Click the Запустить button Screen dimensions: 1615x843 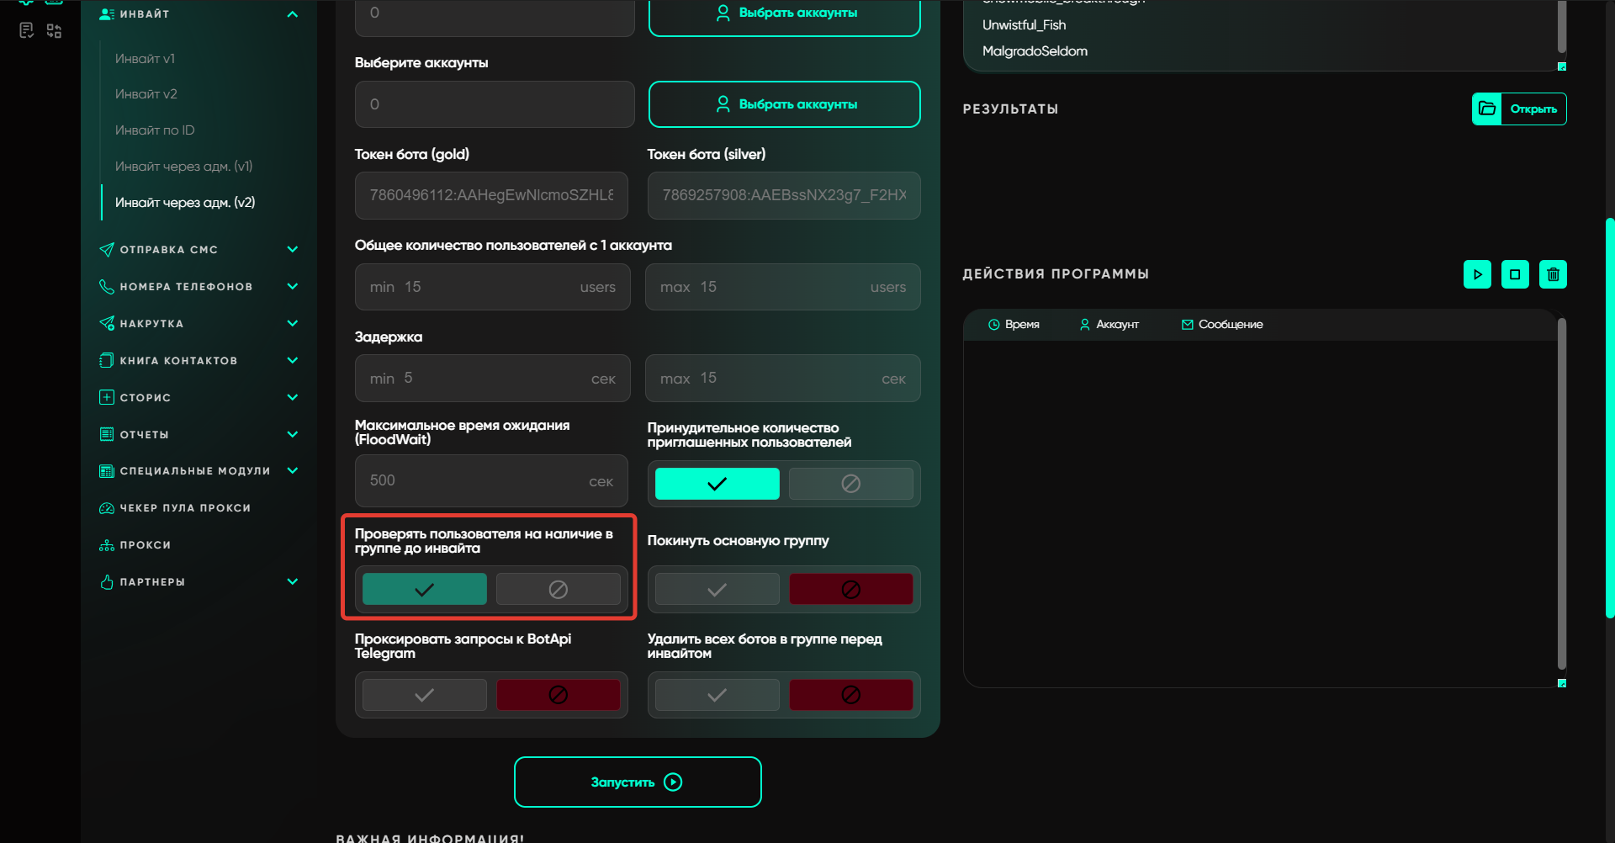[638, 782]
